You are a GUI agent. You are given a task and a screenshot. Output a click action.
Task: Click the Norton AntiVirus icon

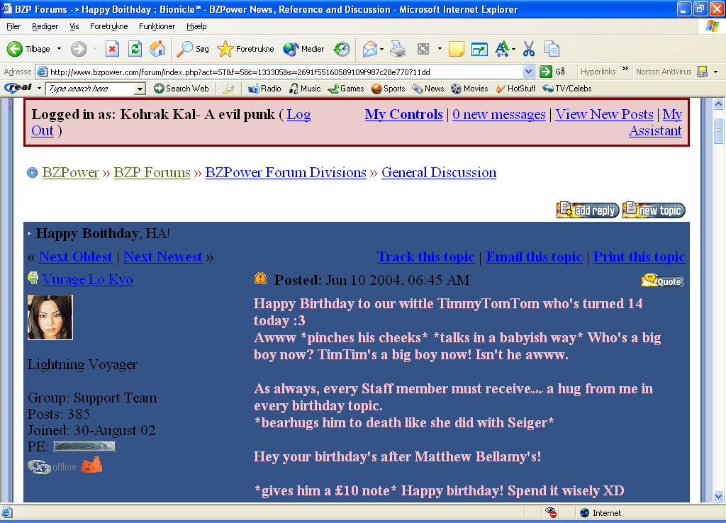(703, 72)
